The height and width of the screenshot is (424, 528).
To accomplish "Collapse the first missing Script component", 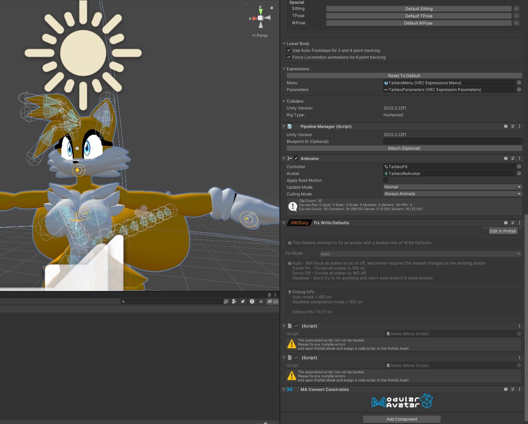I will (284, 326).
